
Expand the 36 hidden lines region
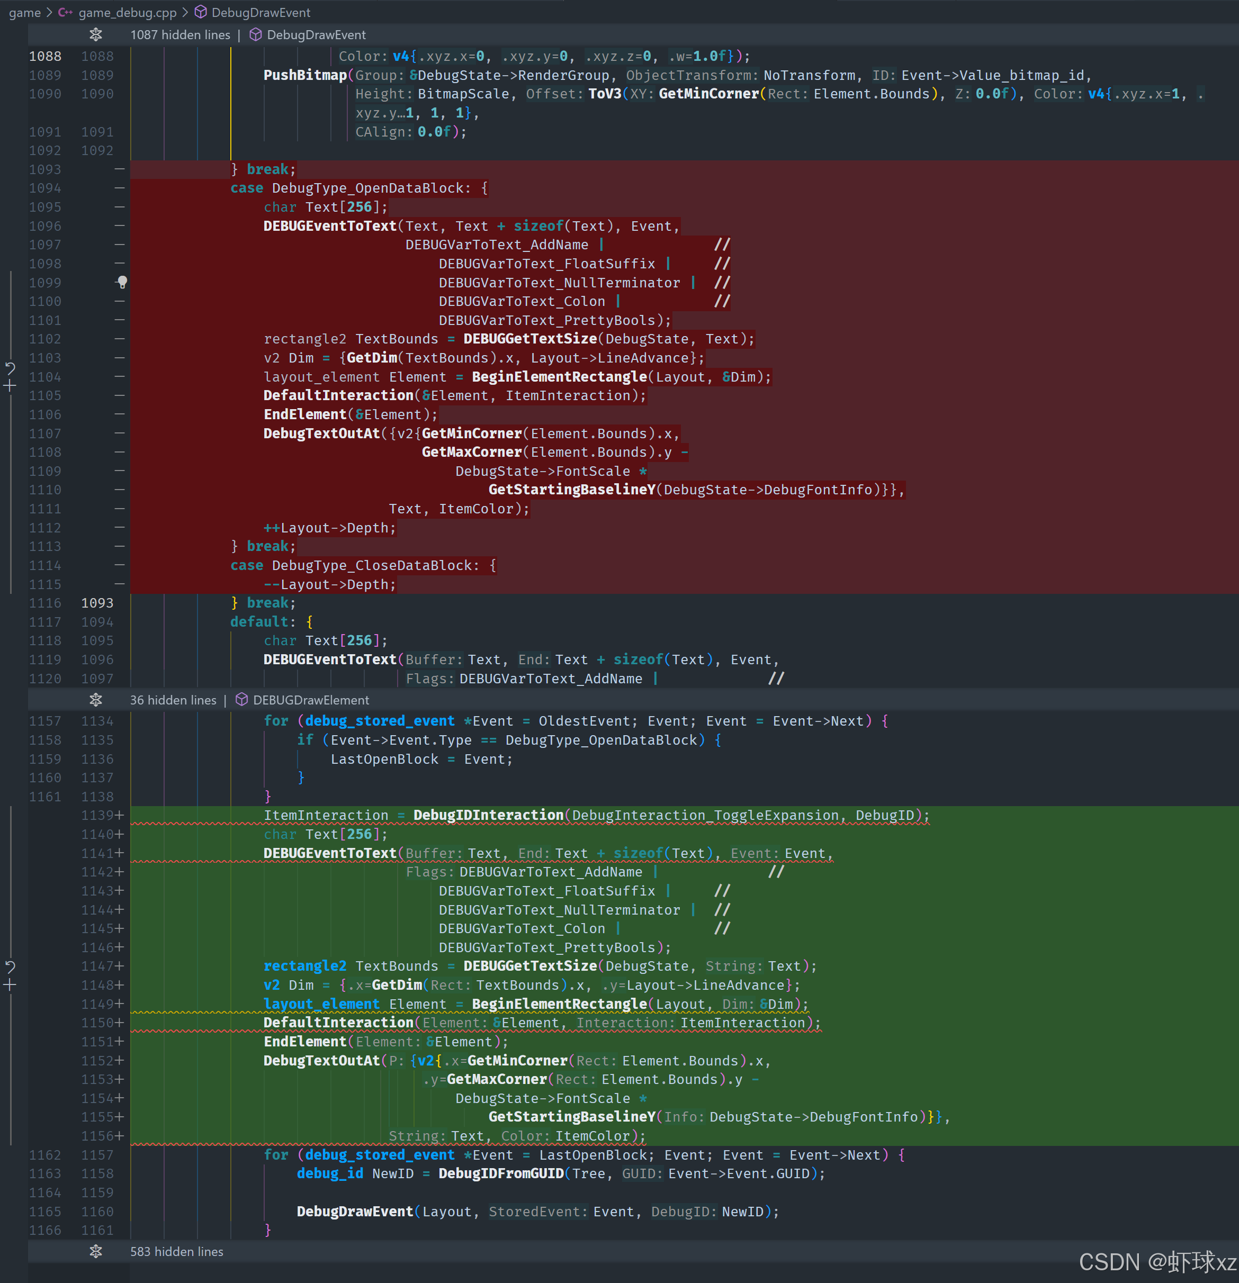[x=96, y=700]
